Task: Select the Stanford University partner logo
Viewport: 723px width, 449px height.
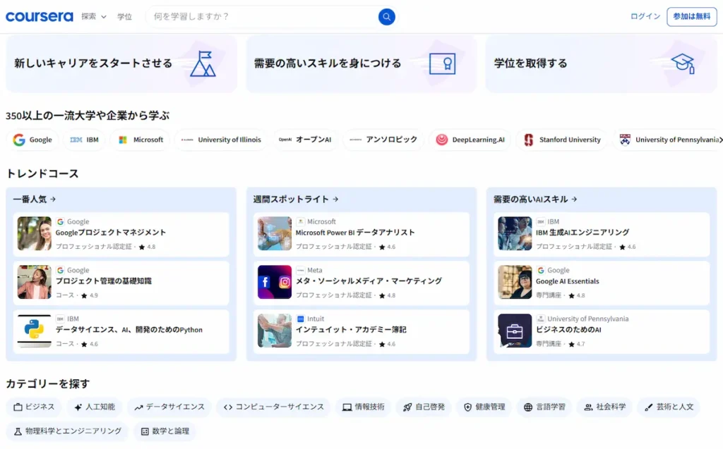Action: click(561, 140)
